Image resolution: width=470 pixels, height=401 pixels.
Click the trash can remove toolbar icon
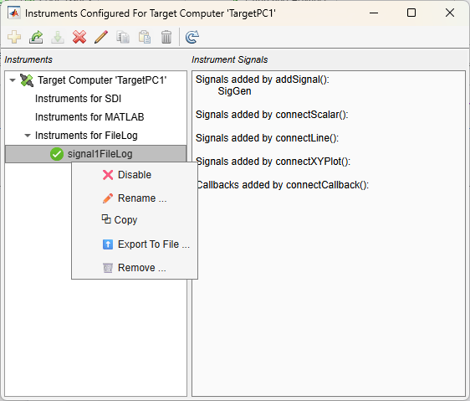click(x=166, y=37)
